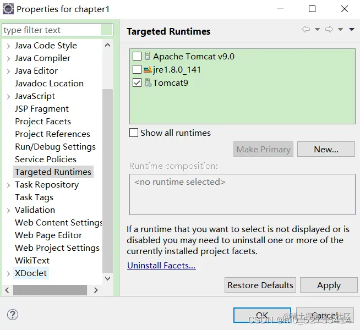
Task: Go back with the left arrow icon
Action: [x=306, y=29]
